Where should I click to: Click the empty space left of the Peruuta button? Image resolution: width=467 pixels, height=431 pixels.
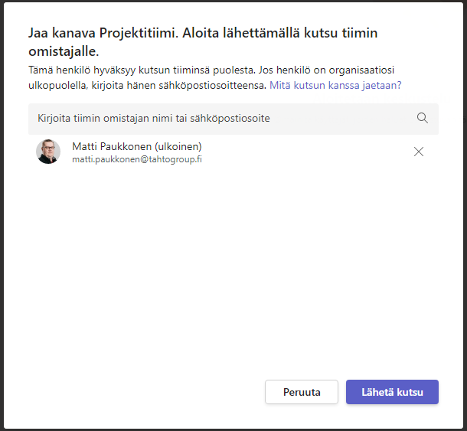point(143,392)
